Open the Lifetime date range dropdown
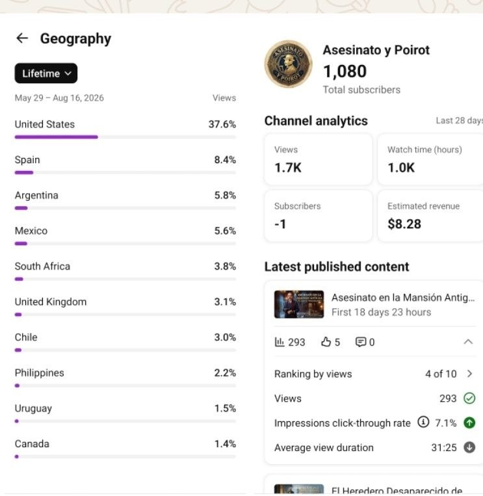 pos(46,73)
